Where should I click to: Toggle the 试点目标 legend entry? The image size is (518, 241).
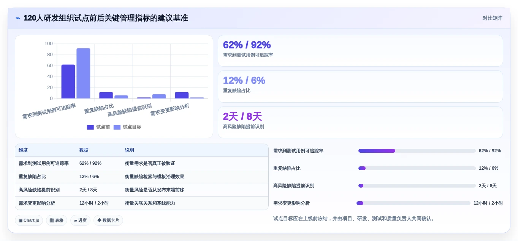tap(127, 127)
